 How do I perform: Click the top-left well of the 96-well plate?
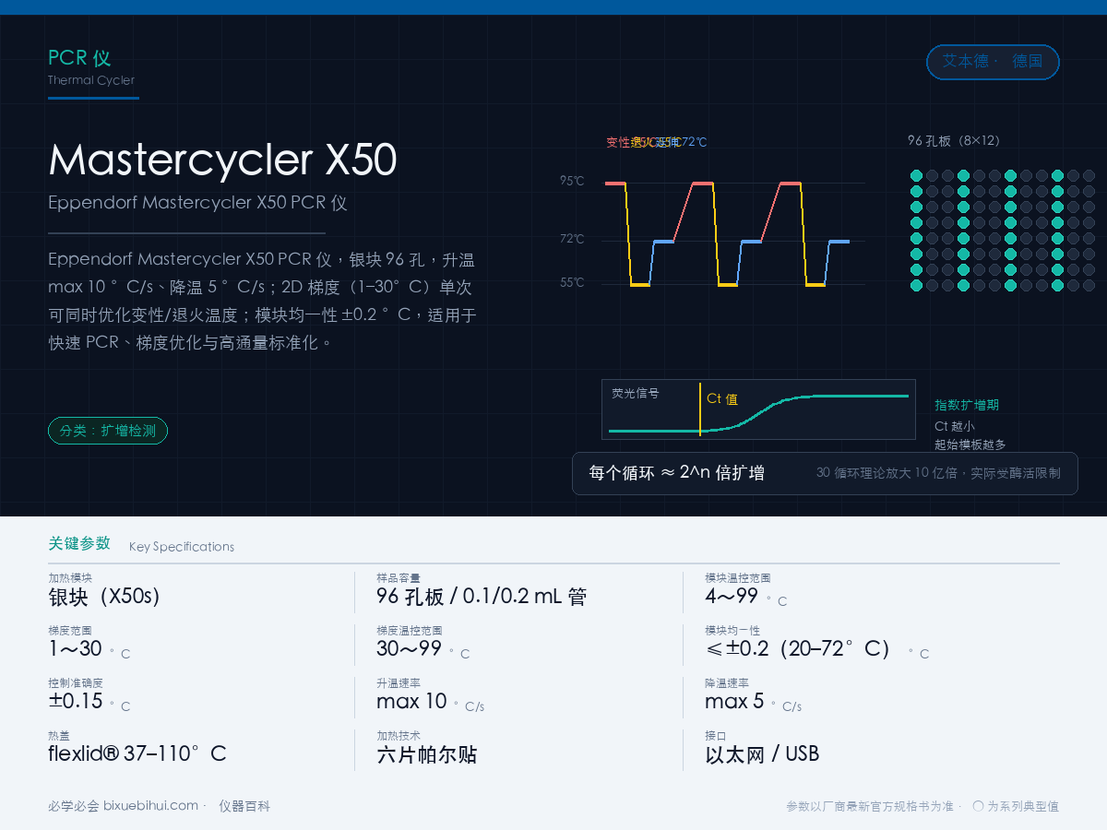point(916,175)
